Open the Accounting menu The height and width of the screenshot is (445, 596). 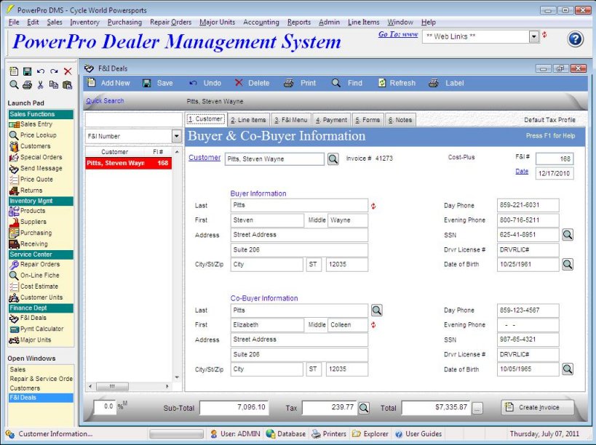(x=261, y=23)
